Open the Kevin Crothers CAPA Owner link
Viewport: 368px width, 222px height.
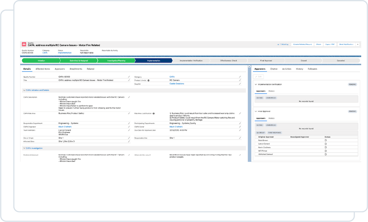pyautogui.click(x=177, y=126)
